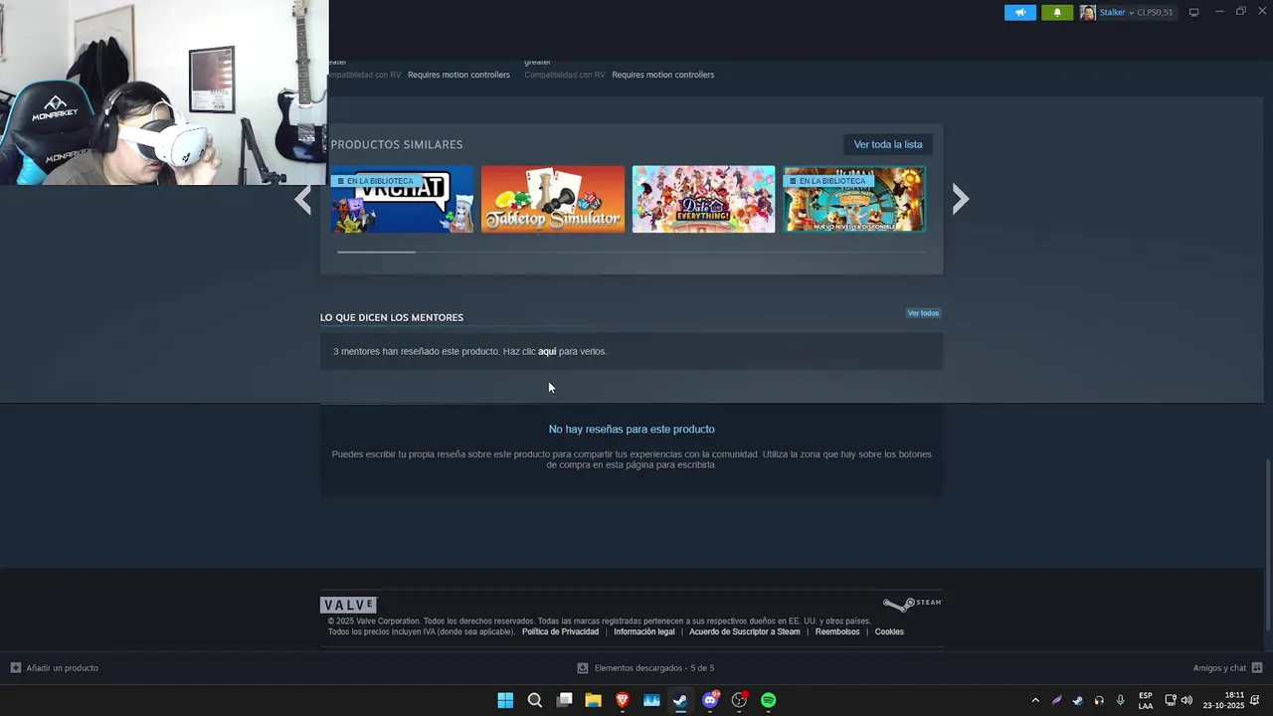Expand the Stalker account dropdown
Screen dimensions: 1273x716
point(1132,12)
